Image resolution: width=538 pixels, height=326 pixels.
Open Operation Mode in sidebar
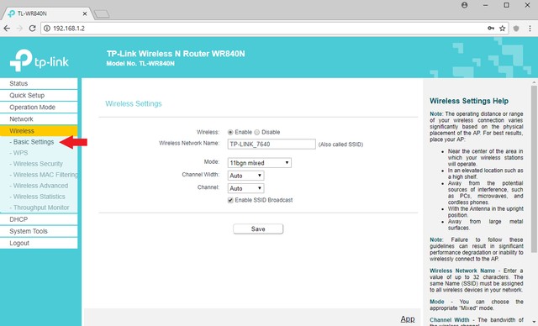point(39,108)
